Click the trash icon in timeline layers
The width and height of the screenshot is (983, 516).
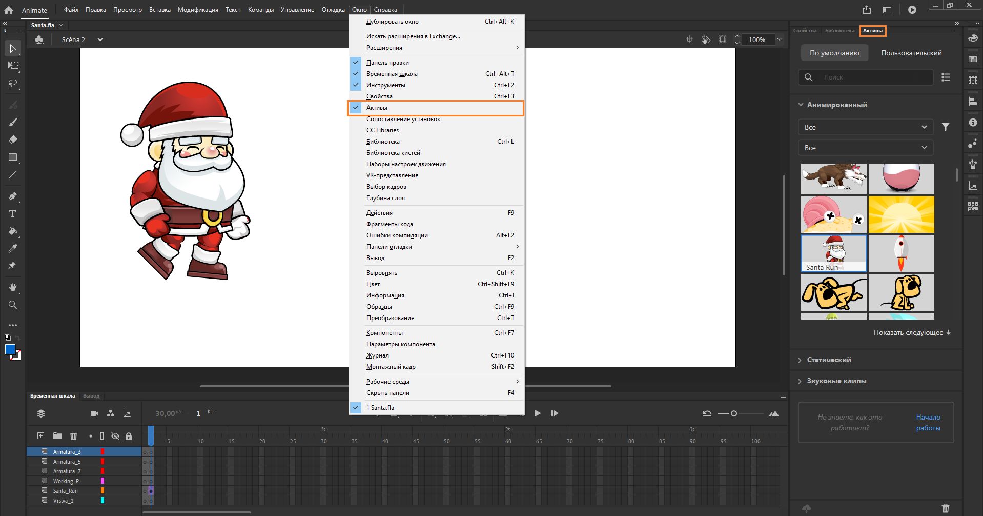tap(73, 436)
